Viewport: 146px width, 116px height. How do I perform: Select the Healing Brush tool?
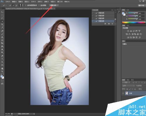(x=2, y=31)
